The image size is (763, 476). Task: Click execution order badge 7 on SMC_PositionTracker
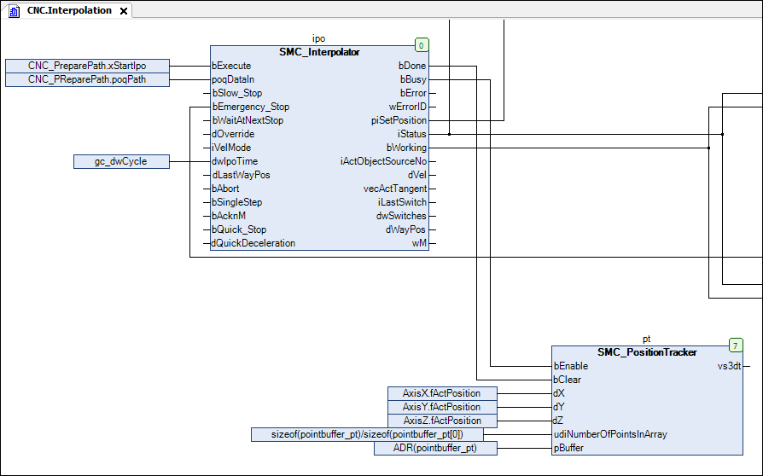coord(736,345)
